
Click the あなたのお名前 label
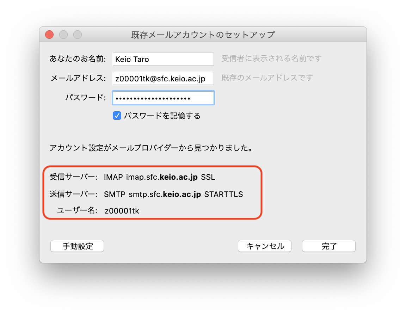tap(78, 59)
